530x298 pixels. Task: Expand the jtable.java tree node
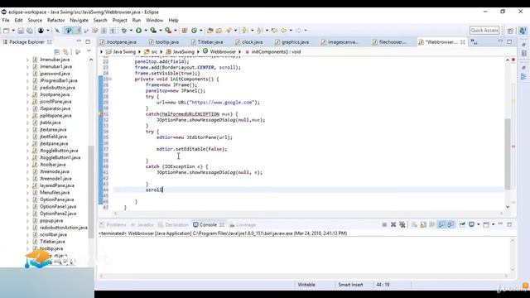coord(27,123)
